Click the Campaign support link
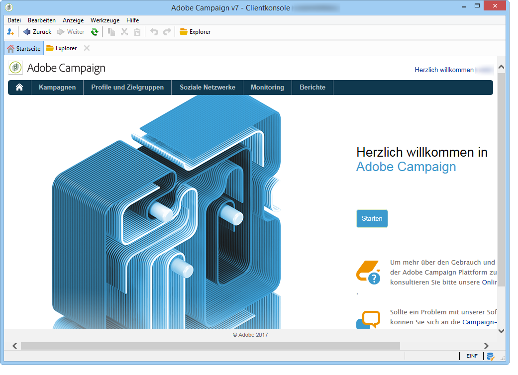The image size is (518, 375). [479, 322]
